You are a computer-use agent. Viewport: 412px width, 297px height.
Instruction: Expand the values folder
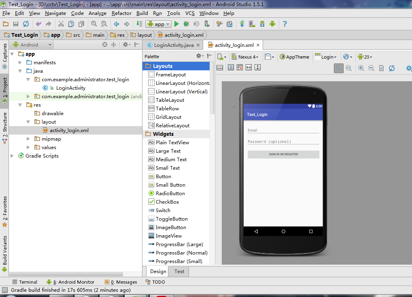(x=28, y=147)
